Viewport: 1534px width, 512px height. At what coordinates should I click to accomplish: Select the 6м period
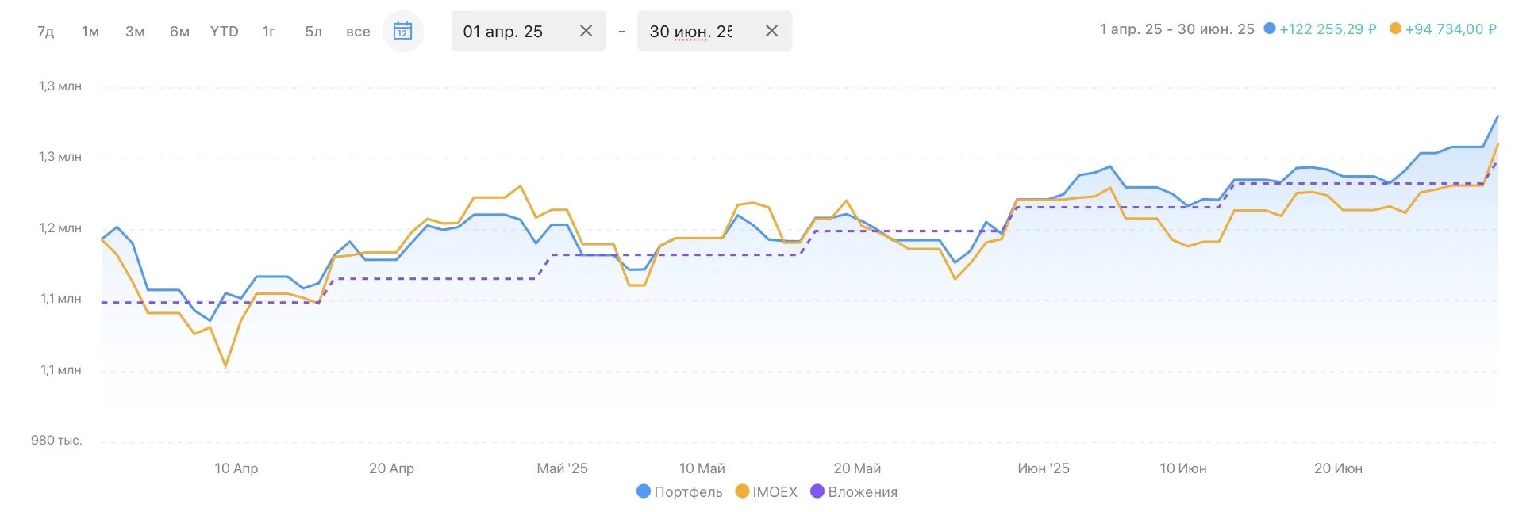179,32
